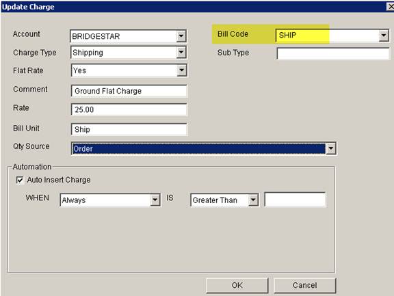Screen dimensions: 394x296
Task: Open the Flat Rate dropdown arrow
Action: (x=181, y=70)
